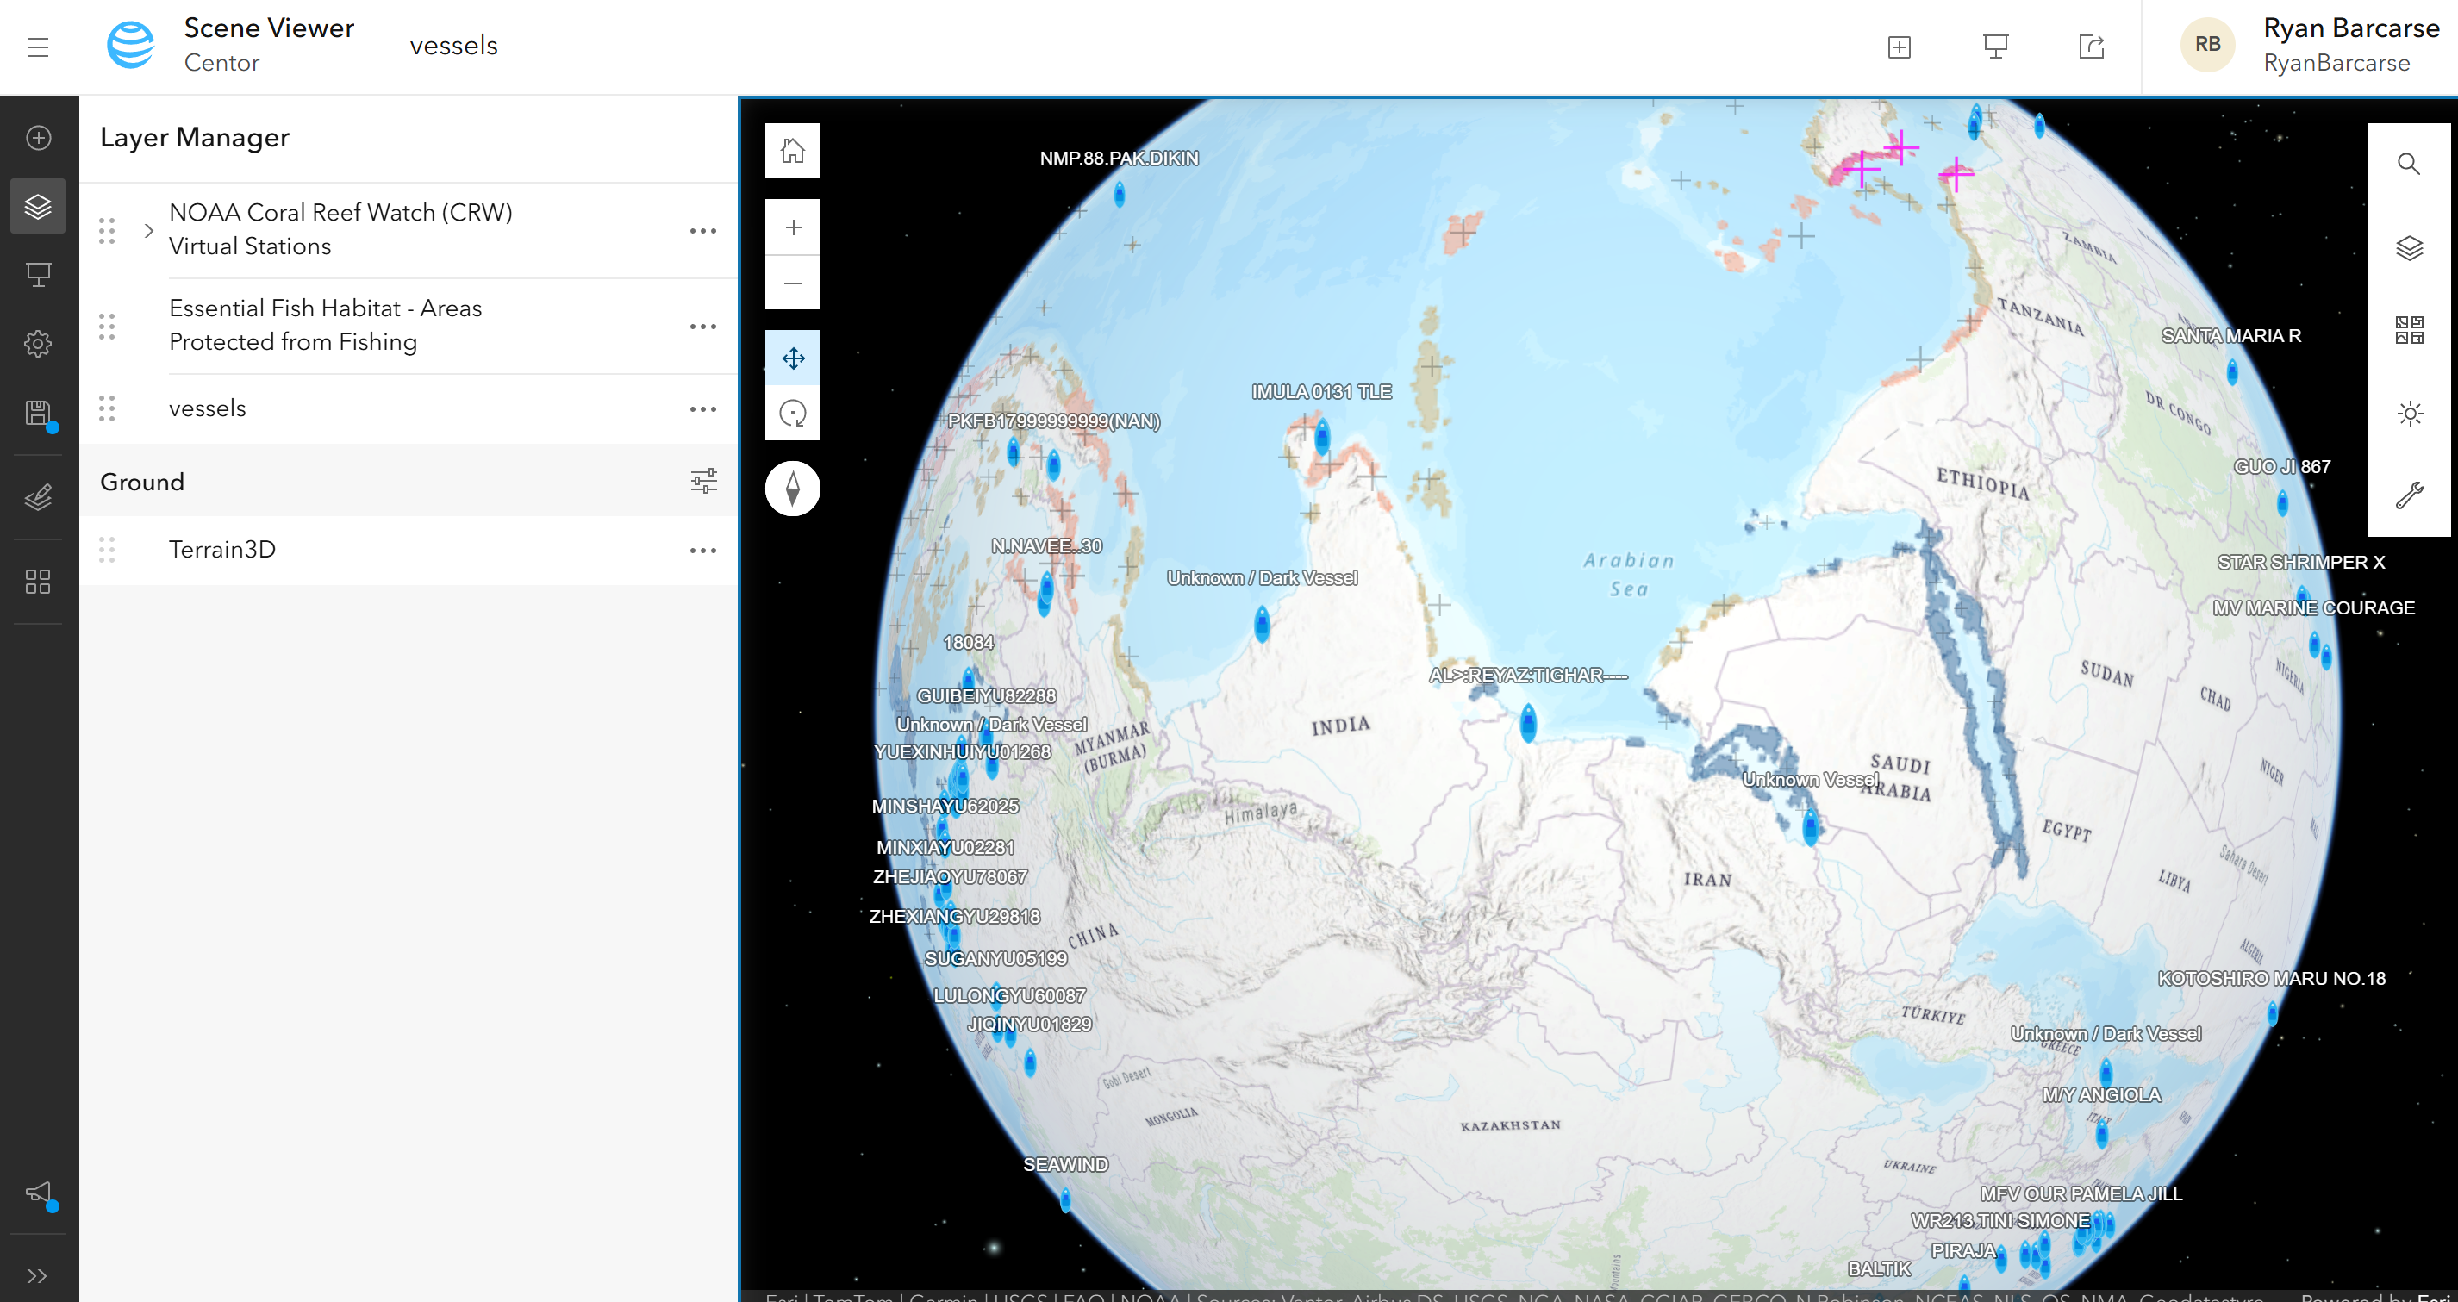Image resolution: width=2458 pixels, height=1302 pixels.
Task: Open options for Essential Fish Habitat layer
Action: (702, 327)
